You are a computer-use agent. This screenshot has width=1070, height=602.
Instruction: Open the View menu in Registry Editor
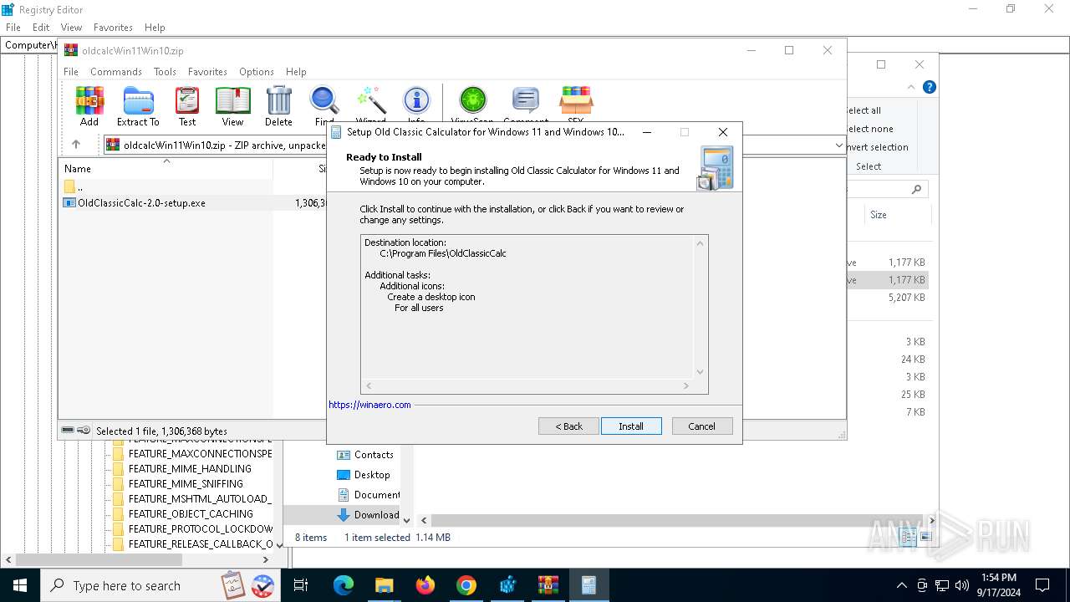tap(72, 28)
